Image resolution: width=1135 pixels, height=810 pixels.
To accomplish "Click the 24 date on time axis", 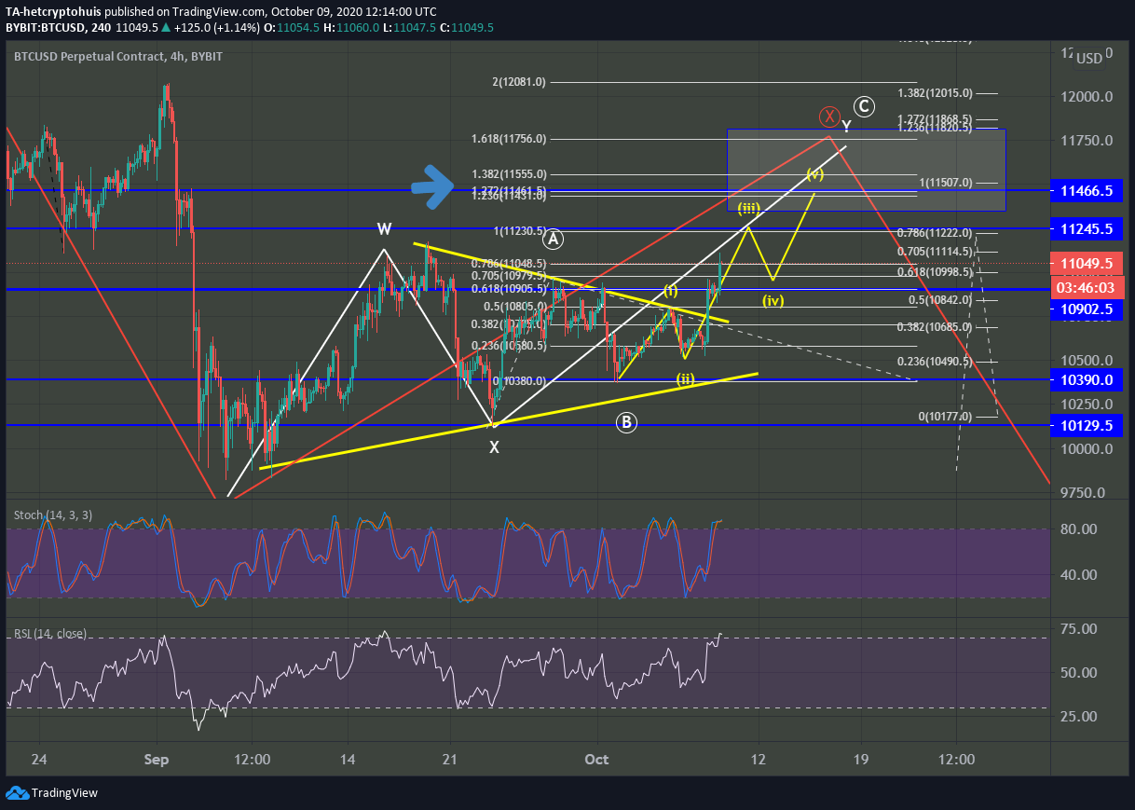I will (x=38, y=760).
